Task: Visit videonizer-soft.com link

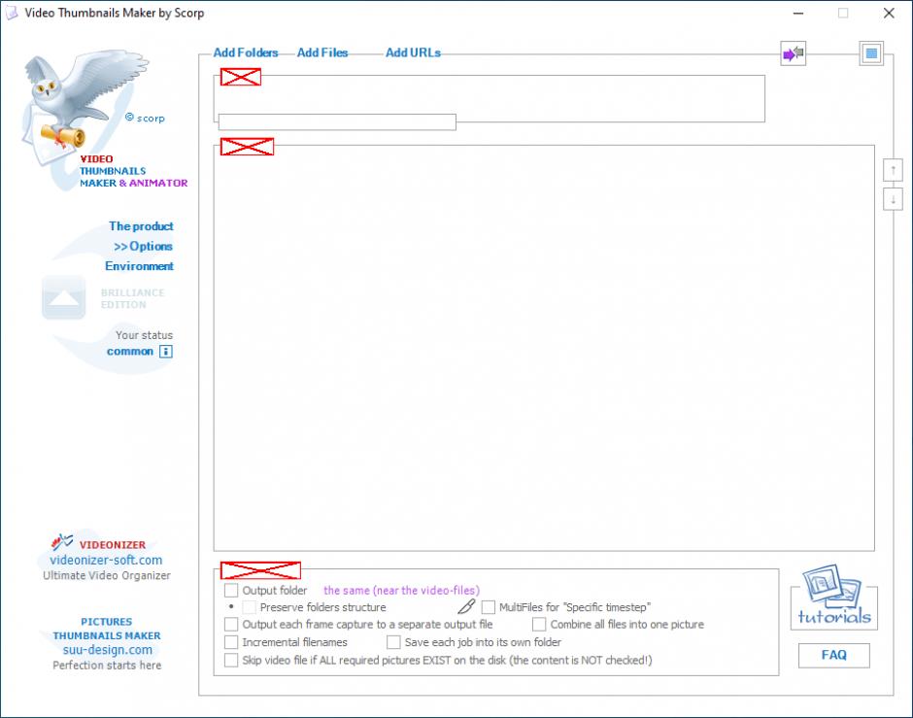Action: click(106, 561)
